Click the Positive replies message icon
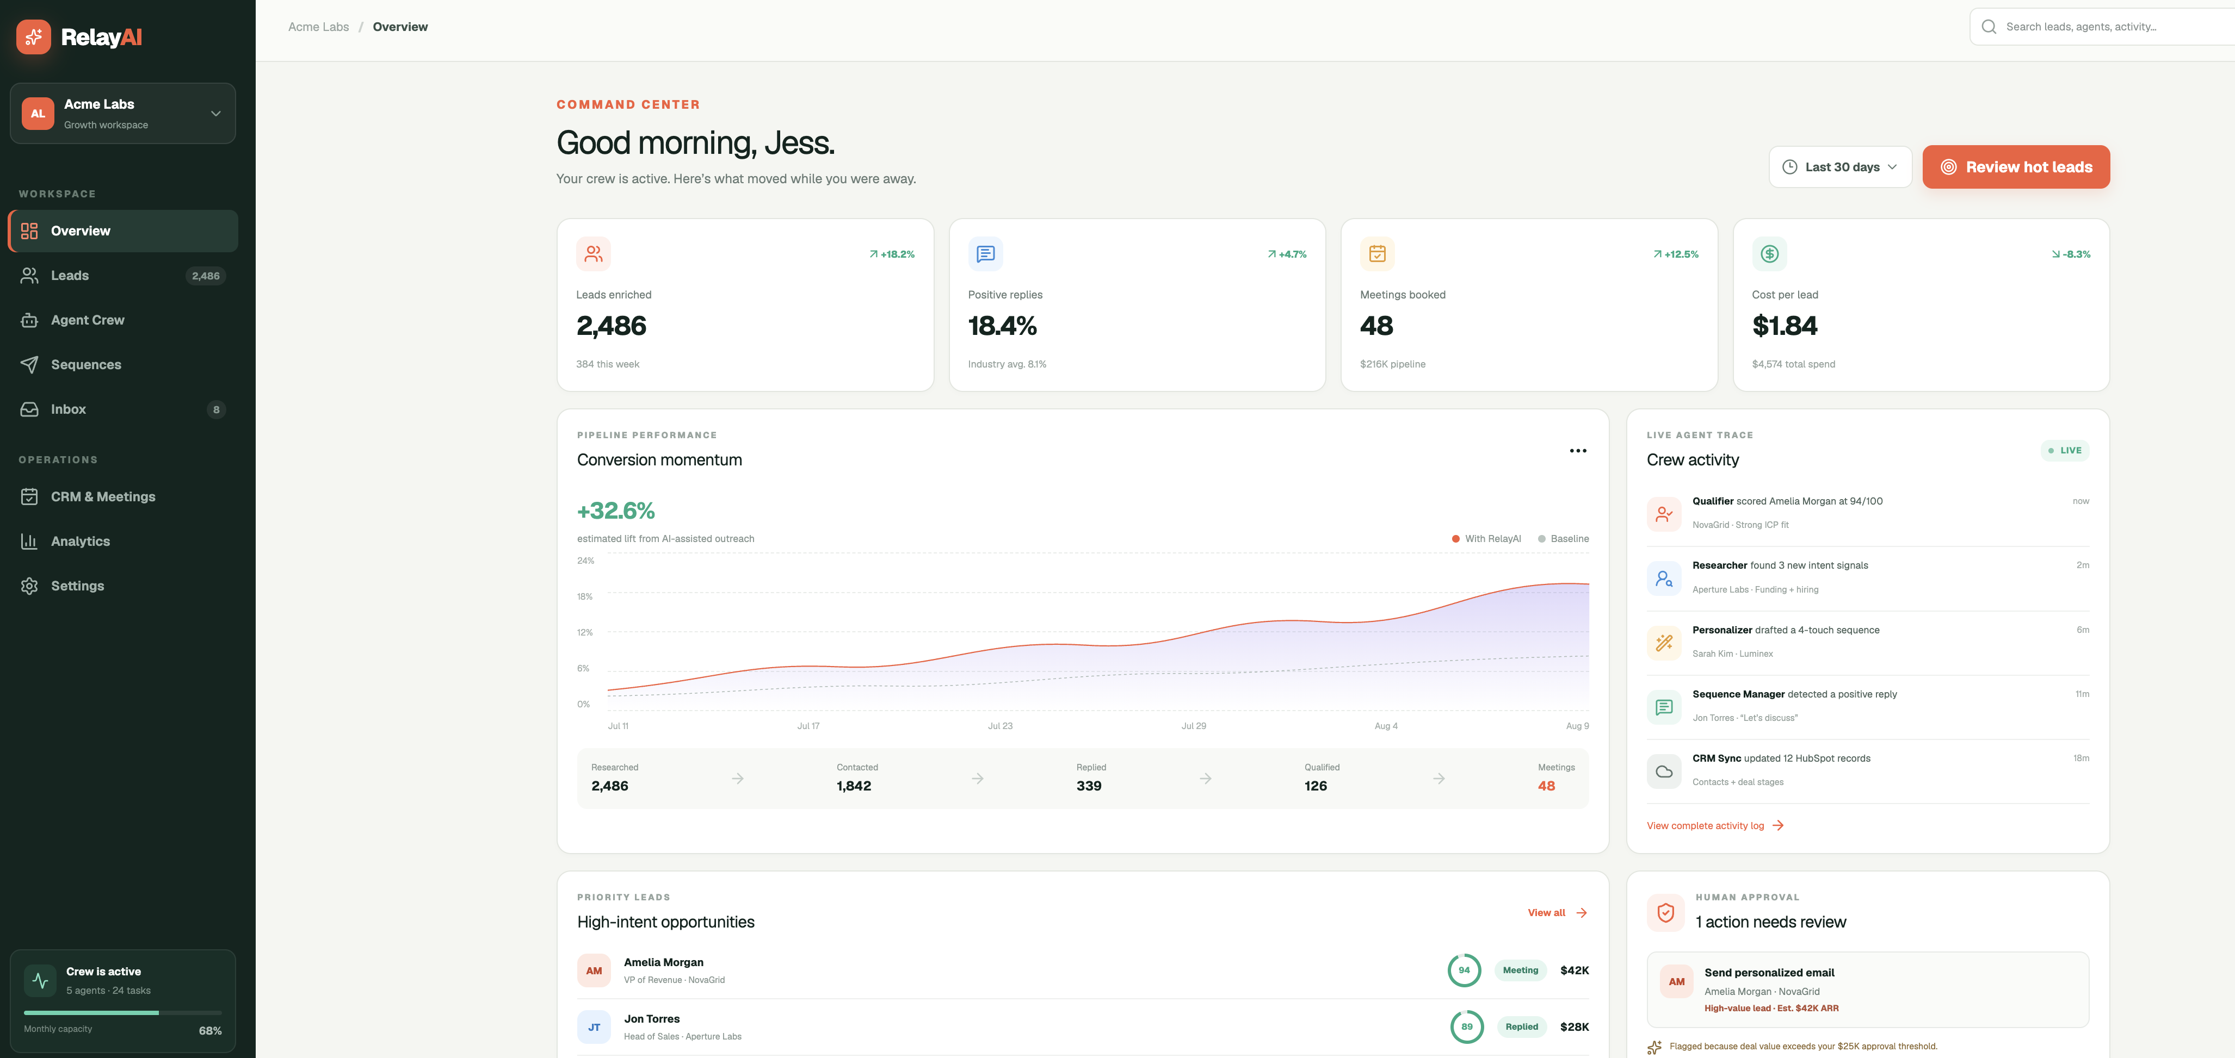 point(986,254)
